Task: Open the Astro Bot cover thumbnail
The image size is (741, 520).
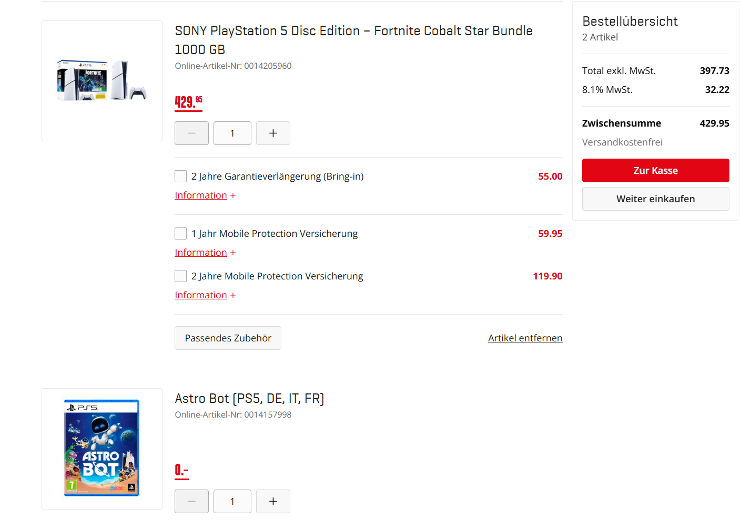Action: pos(102,449)
